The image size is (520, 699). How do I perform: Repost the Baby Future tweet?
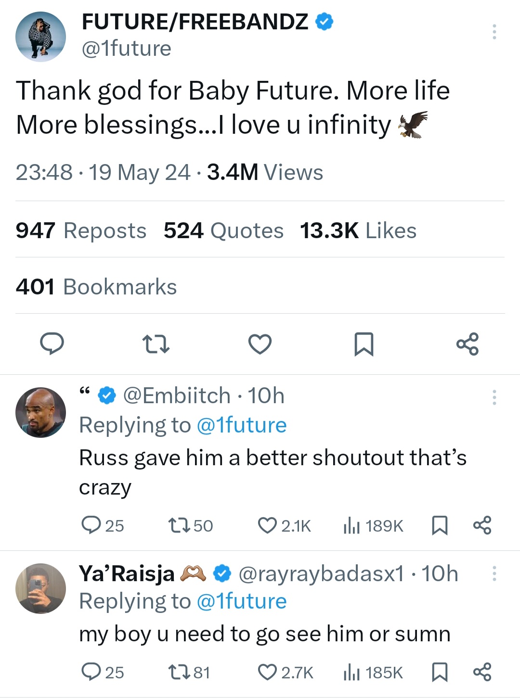(x=156, y=344)
